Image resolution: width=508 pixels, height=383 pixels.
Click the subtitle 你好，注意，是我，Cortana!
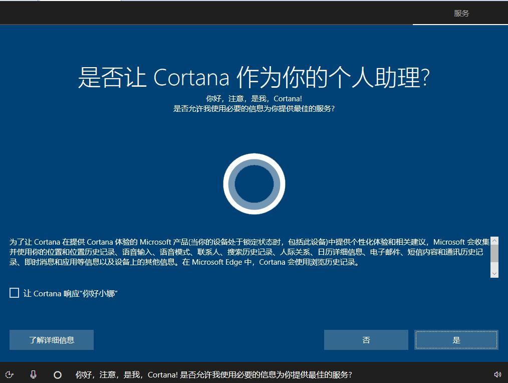tap(254, 99)
